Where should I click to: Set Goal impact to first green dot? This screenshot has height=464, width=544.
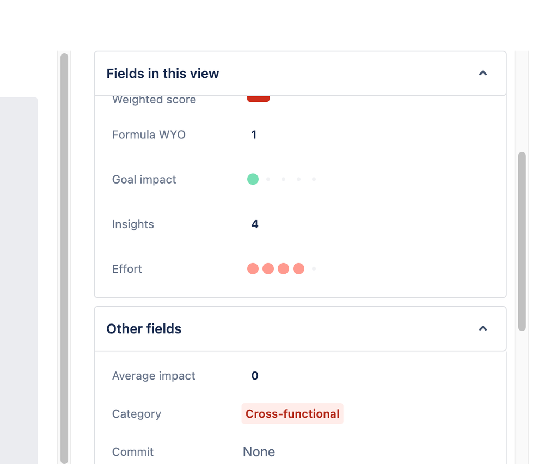(253, 179)
